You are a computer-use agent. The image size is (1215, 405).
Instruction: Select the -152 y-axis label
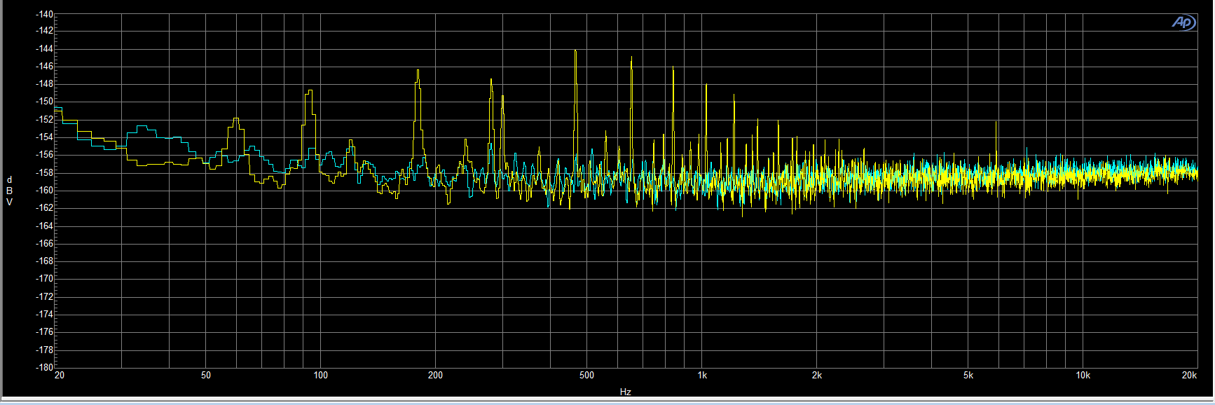pos(44,119)
